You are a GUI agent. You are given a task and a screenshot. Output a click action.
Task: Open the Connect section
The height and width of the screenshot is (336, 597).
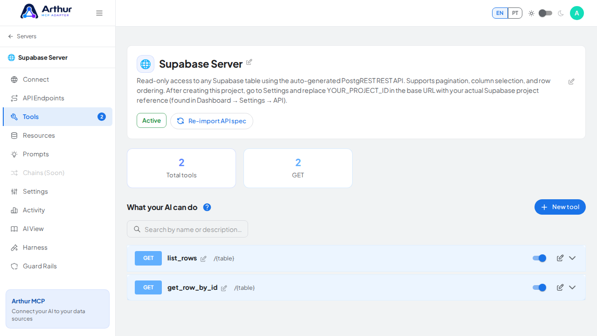pos(57,79)
